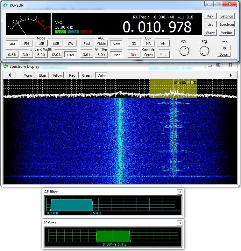241x251 pixels.
Task: Toggle the Monitor window
Action: tap(226, 33)
